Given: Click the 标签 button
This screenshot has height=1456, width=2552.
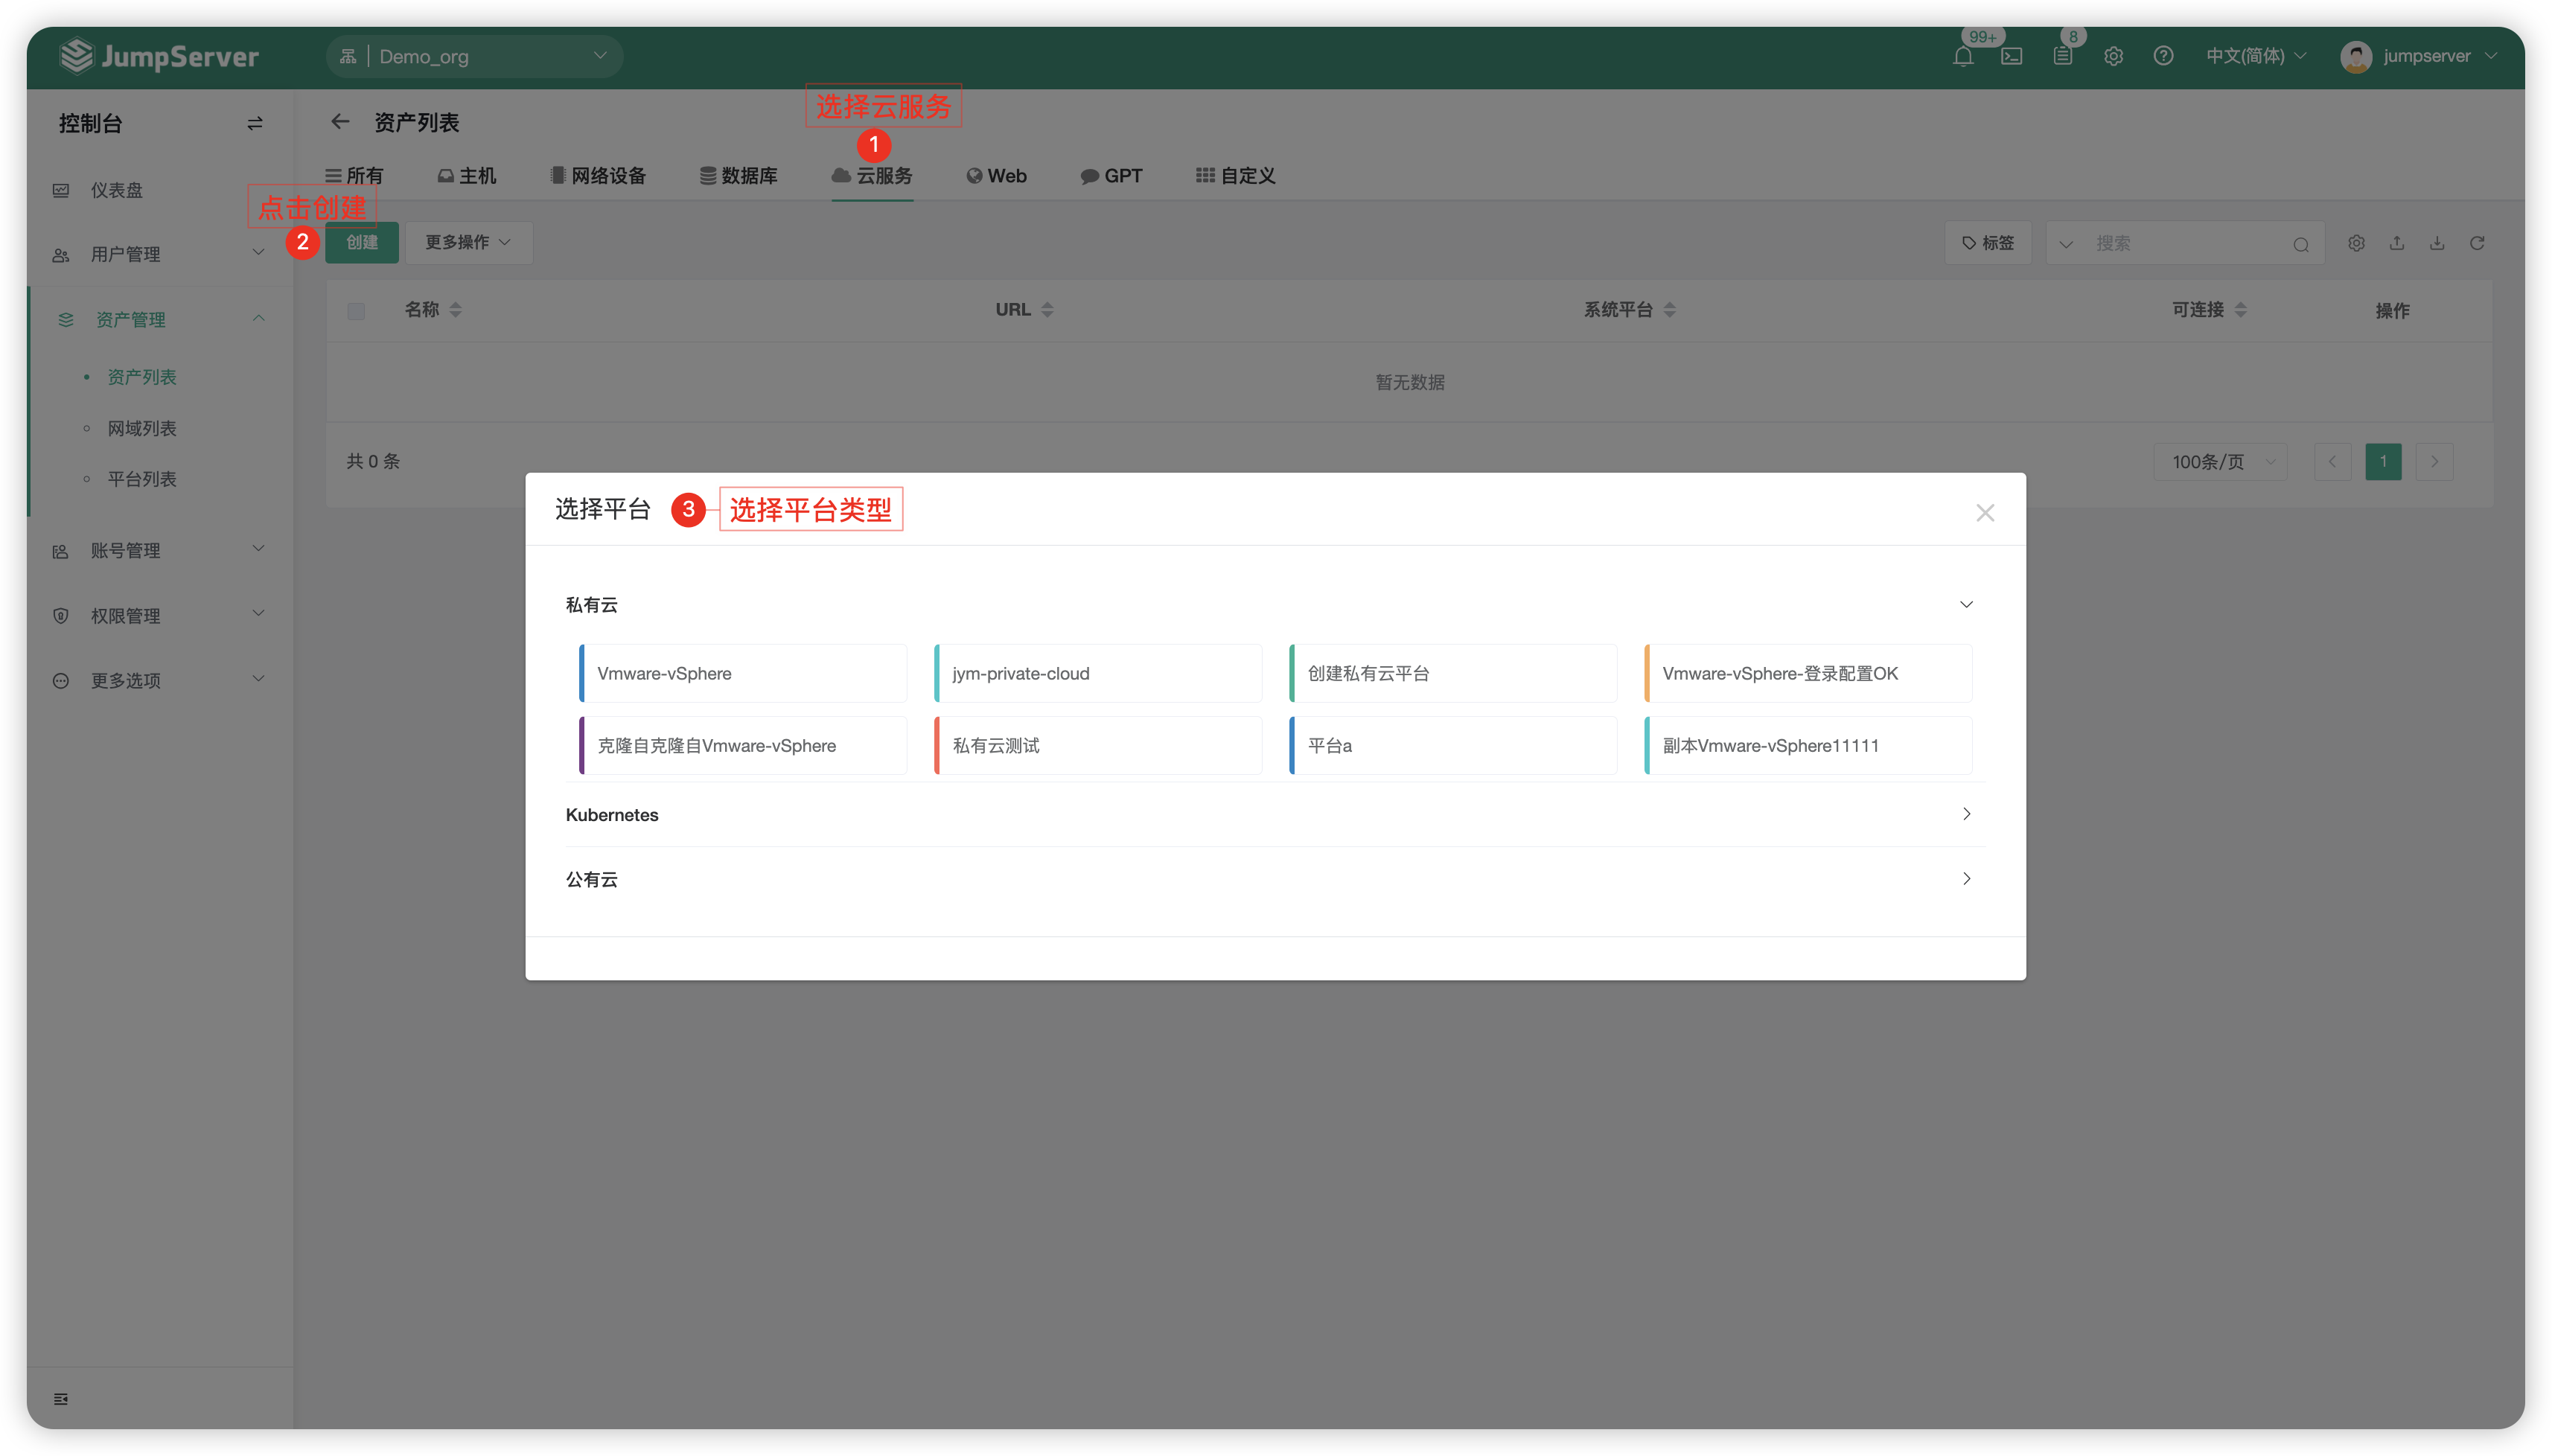Looking at the screenshot, I should coord(1988,243).
